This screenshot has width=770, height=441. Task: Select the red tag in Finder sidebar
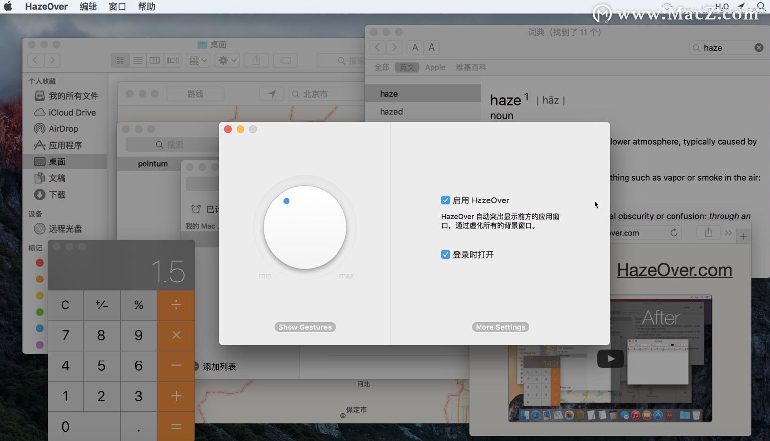[x=40, y=263]
